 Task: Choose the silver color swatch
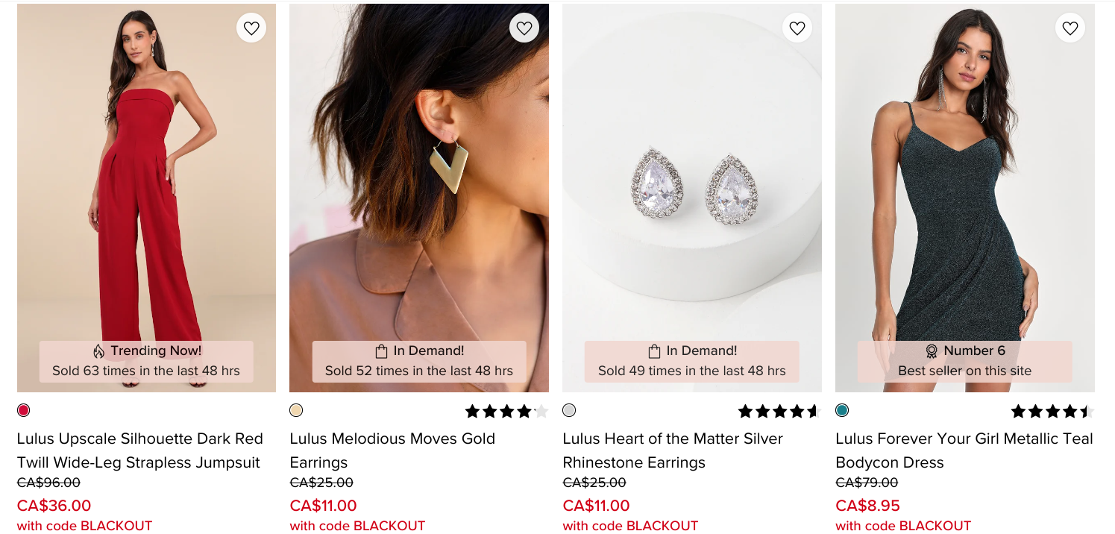pyautogui.click(x=569, y=410)
